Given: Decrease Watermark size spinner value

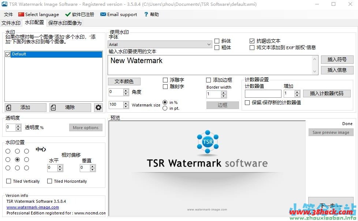Looking at the screenshot, I should 126,106.
